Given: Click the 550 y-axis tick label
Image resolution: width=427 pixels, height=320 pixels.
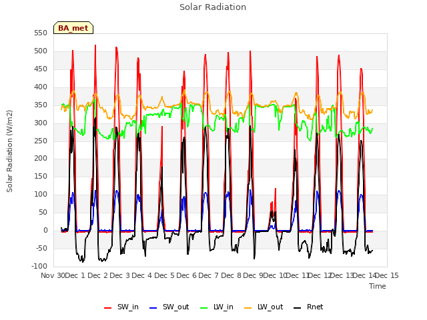Looking at the screenshot, I should [x=41, y=33].
